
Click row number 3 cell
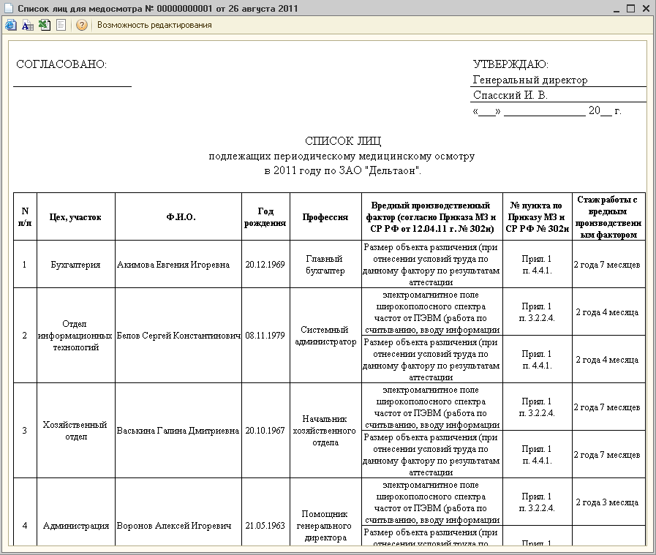(25, 431)
